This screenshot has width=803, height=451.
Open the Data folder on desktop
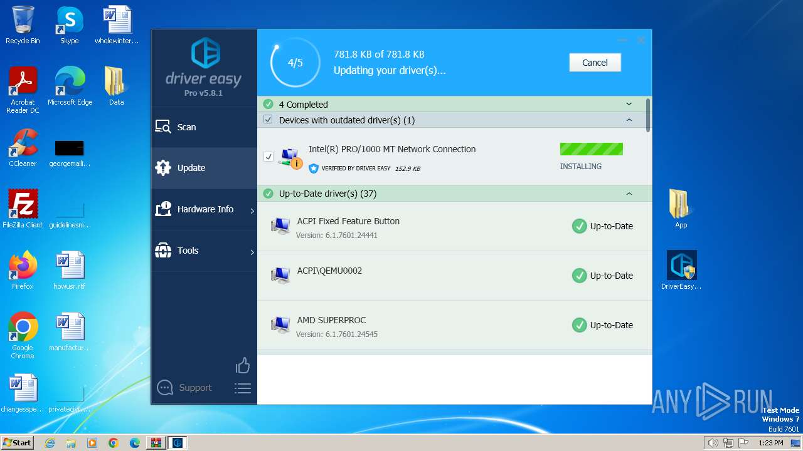point(116,86)
